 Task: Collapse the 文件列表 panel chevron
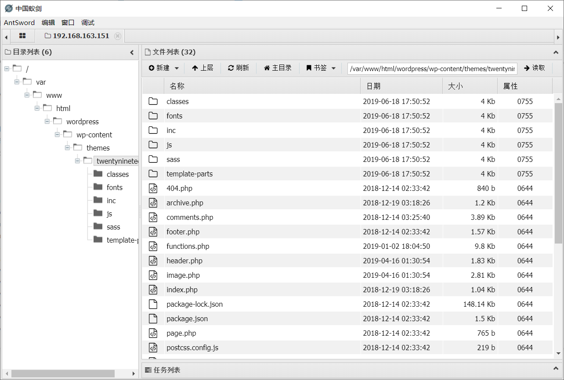556,52
